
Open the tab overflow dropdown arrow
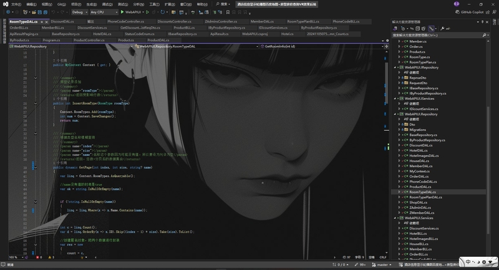tap(382, 41)
